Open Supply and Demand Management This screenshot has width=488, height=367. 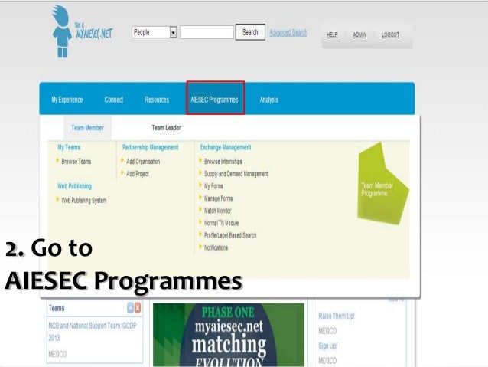[x=236, y=174]
